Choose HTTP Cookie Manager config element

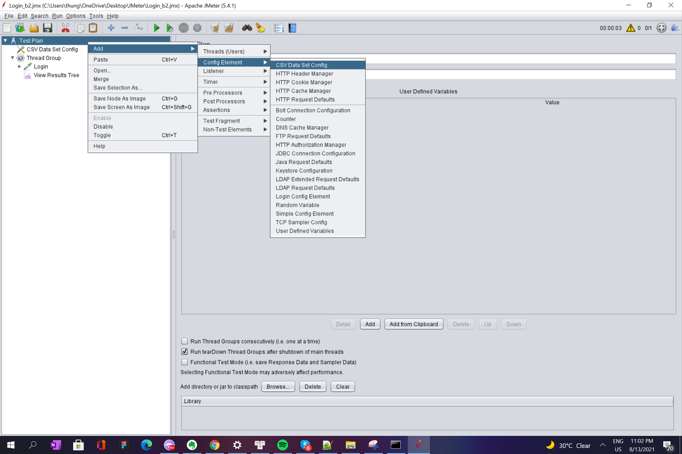click(318, 82)
